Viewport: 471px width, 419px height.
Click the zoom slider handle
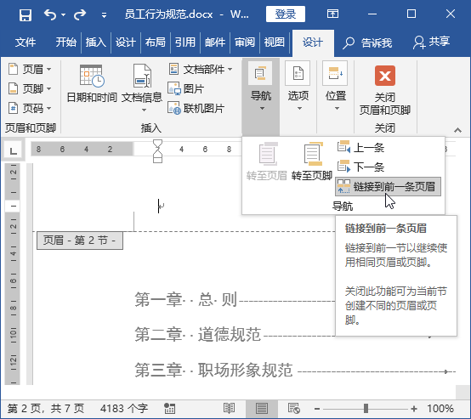366,409
